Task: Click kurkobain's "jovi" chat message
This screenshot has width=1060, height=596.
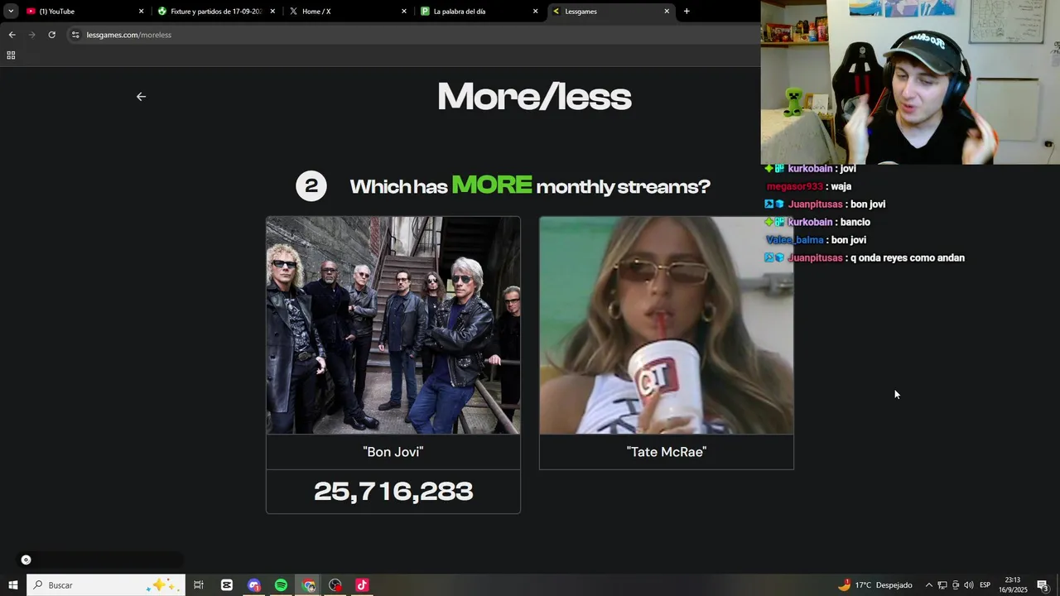Action: (847, 169)
